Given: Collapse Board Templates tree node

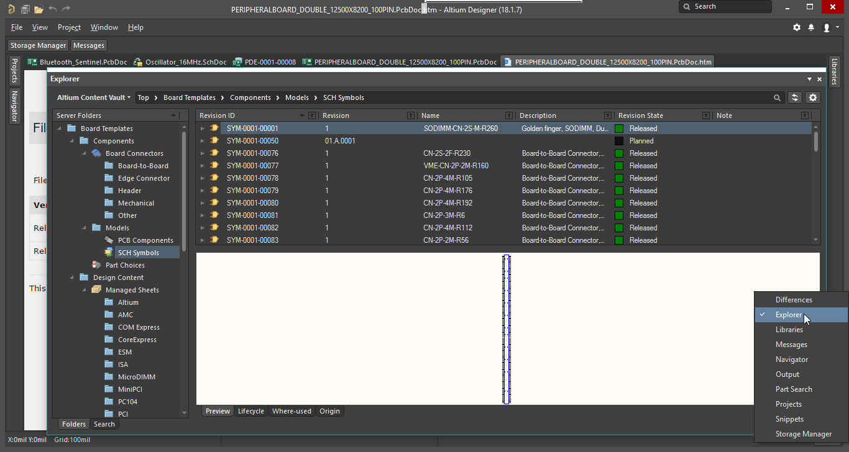Looking at the screenshot, I should click(x=60, y=129).
